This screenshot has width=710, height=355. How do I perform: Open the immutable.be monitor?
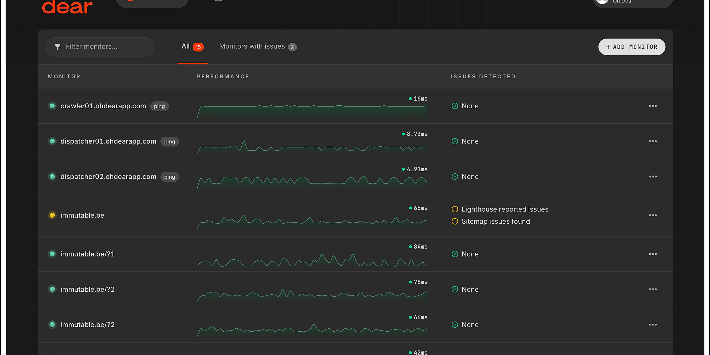pyautogui.click(x=82, y=215)
